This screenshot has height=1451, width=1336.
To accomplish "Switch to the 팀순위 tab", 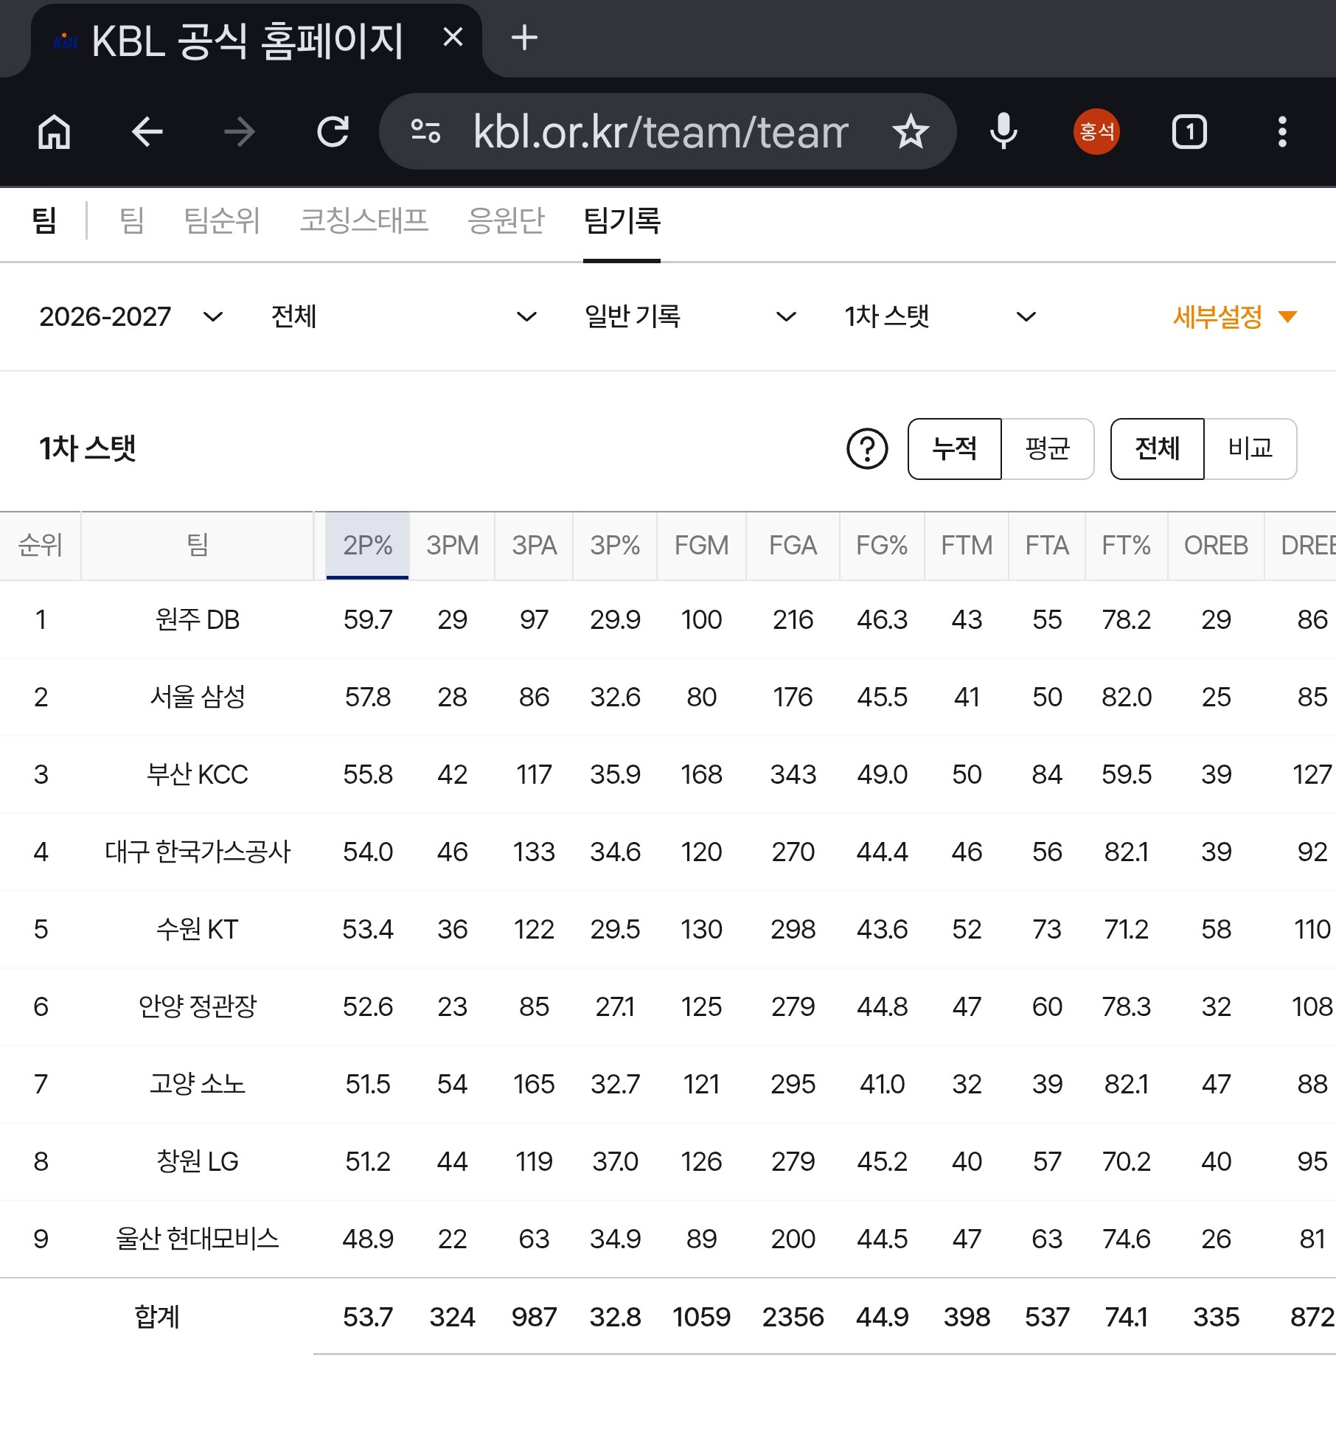I will tap(222, 220).
